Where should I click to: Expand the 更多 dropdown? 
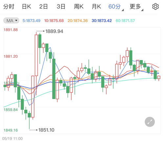[x=136, y=7]
